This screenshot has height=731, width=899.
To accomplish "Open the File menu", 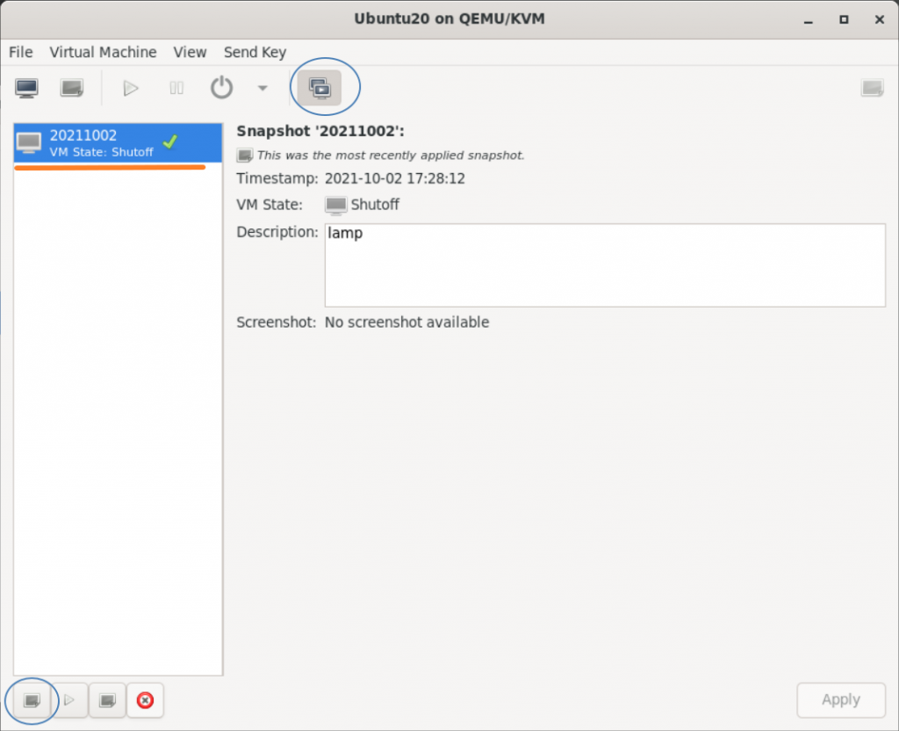I will point(21,52).
